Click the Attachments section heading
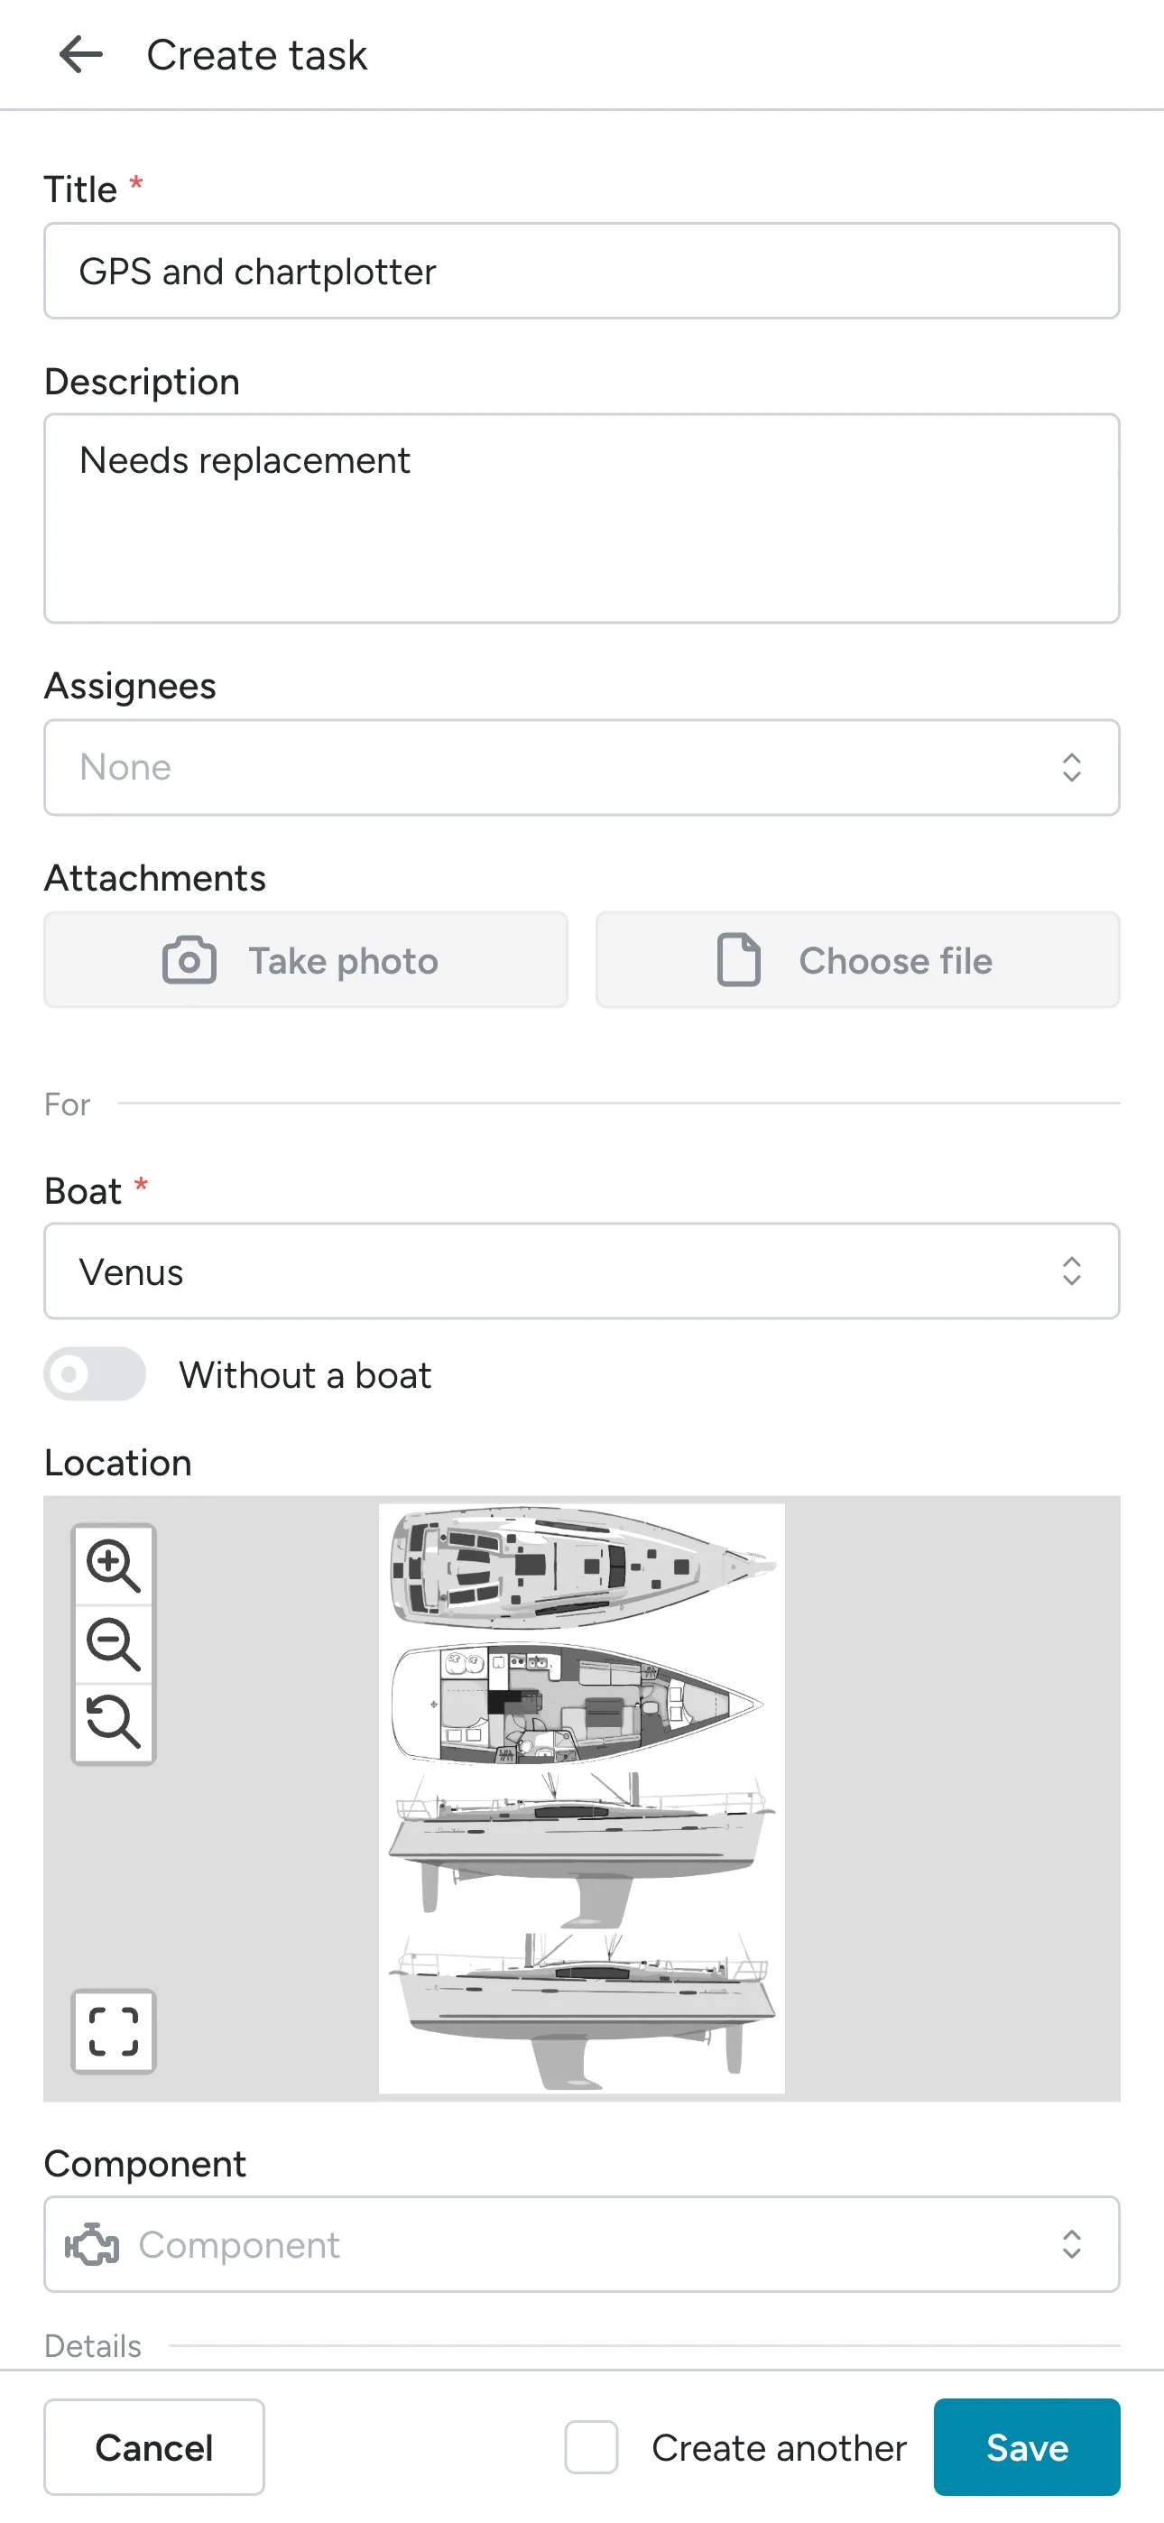This screenshot has height=2523, width=1164. 155,878
